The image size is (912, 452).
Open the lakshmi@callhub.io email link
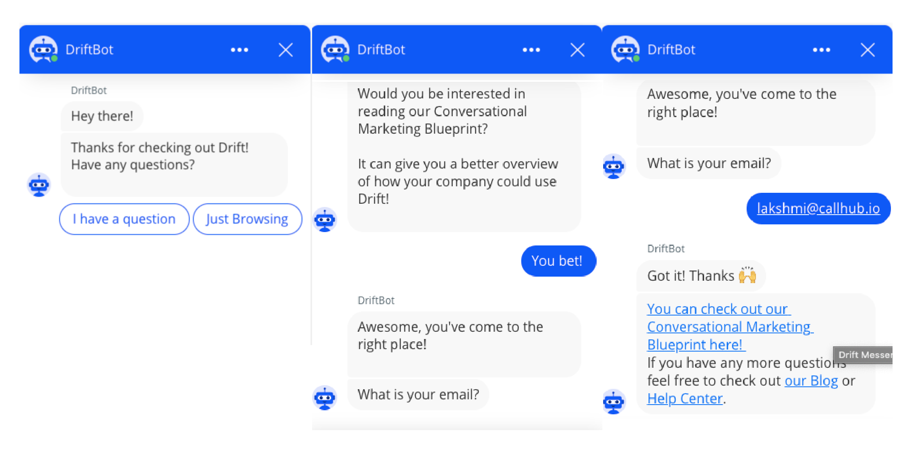(x=818, y=208)
